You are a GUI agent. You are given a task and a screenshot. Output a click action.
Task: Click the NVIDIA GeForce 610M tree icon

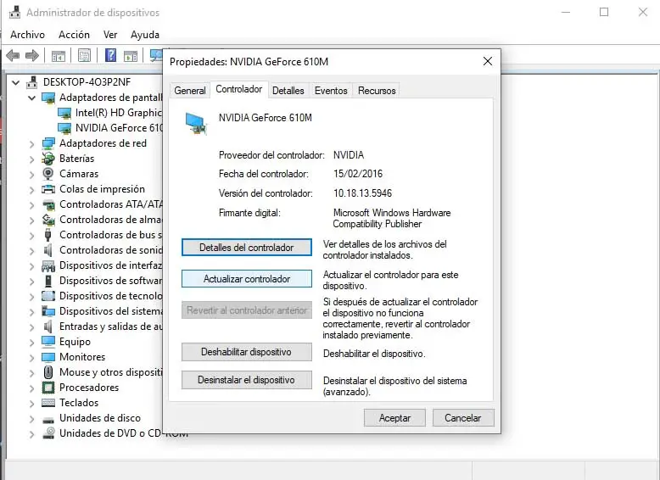tap(64, 128)
